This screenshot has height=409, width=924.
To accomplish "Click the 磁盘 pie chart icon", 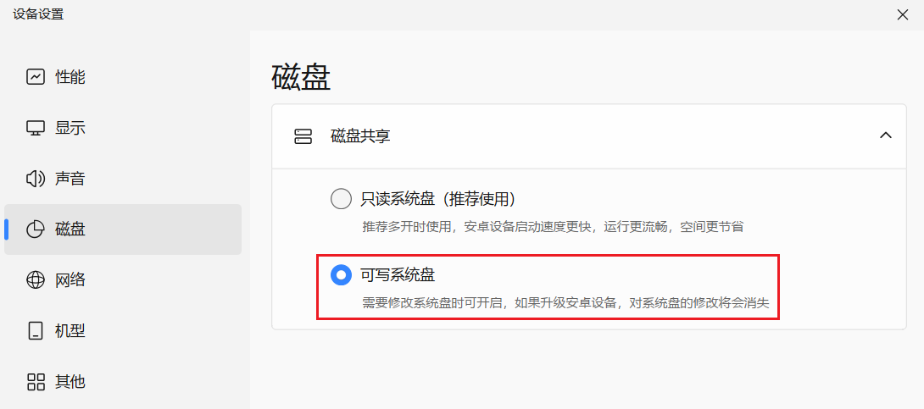I will [x=36, y=229].
